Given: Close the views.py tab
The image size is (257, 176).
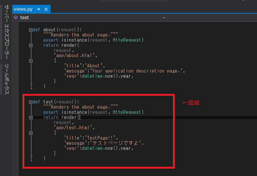Looking at the screenshot, I should pos(46,9).
